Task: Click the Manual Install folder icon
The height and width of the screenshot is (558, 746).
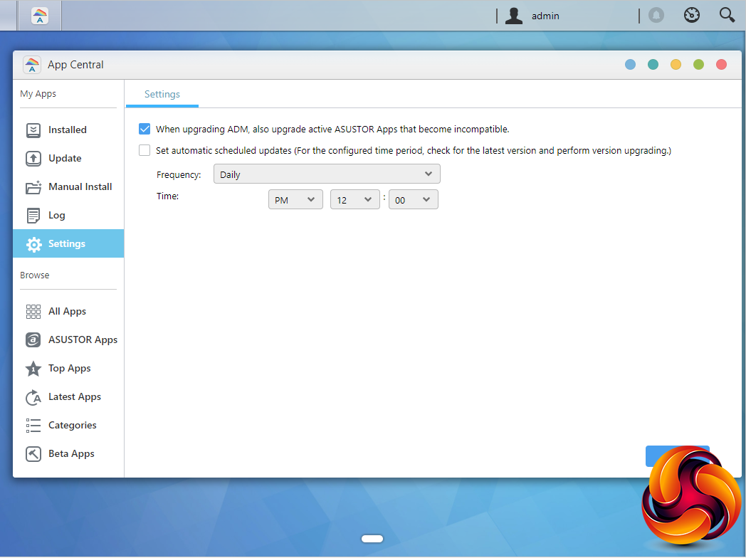Action: 33,187
